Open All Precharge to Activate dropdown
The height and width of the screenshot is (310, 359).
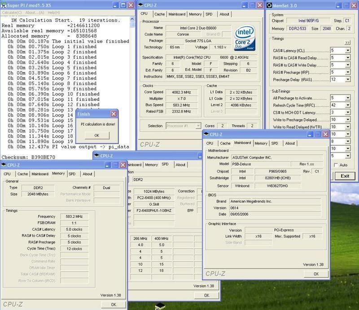[x=348, y=98]
